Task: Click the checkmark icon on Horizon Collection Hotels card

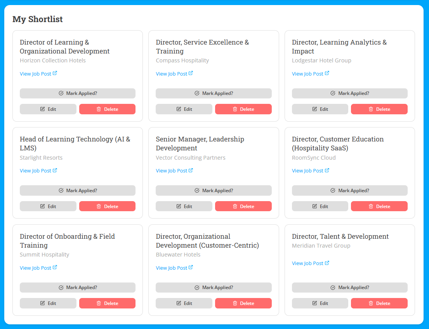Action: click(61, 93)
